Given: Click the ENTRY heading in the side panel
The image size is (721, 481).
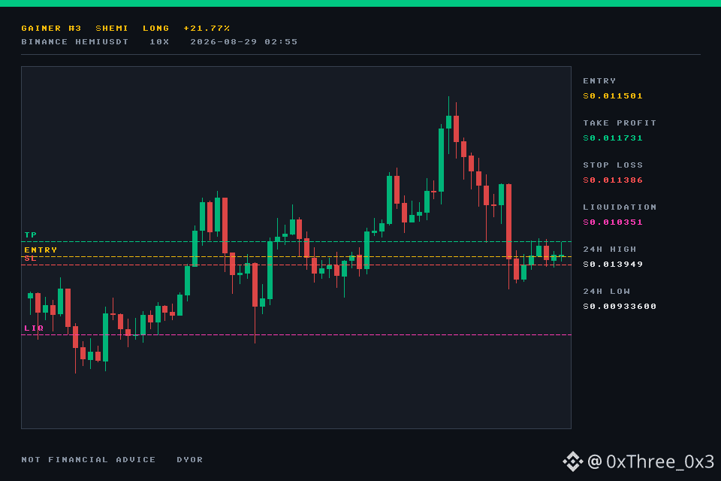Looking at the screenshot, I should (599, 81).
